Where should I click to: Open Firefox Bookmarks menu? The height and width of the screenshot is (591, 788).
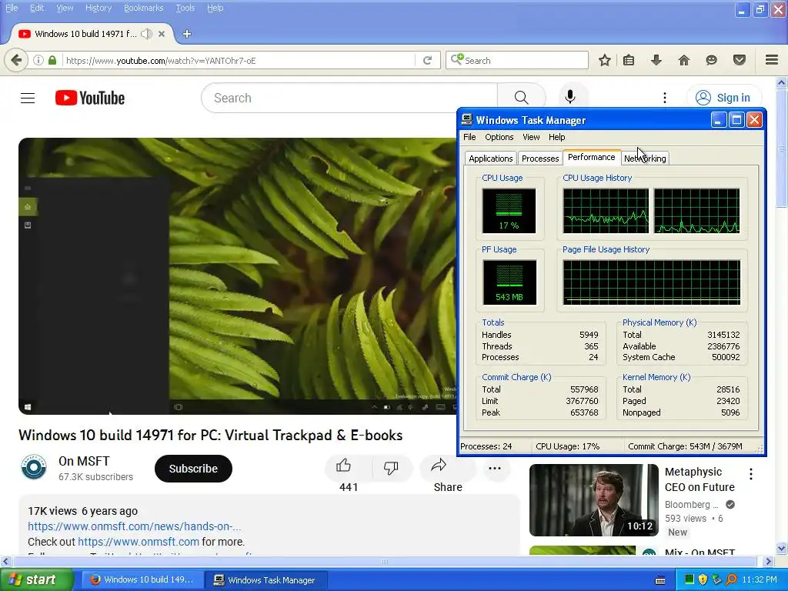pyautogui.click(x=143, y=8)
